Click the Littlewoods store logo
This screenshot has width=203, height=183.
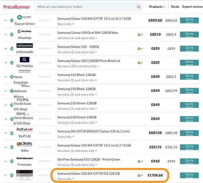25,46
